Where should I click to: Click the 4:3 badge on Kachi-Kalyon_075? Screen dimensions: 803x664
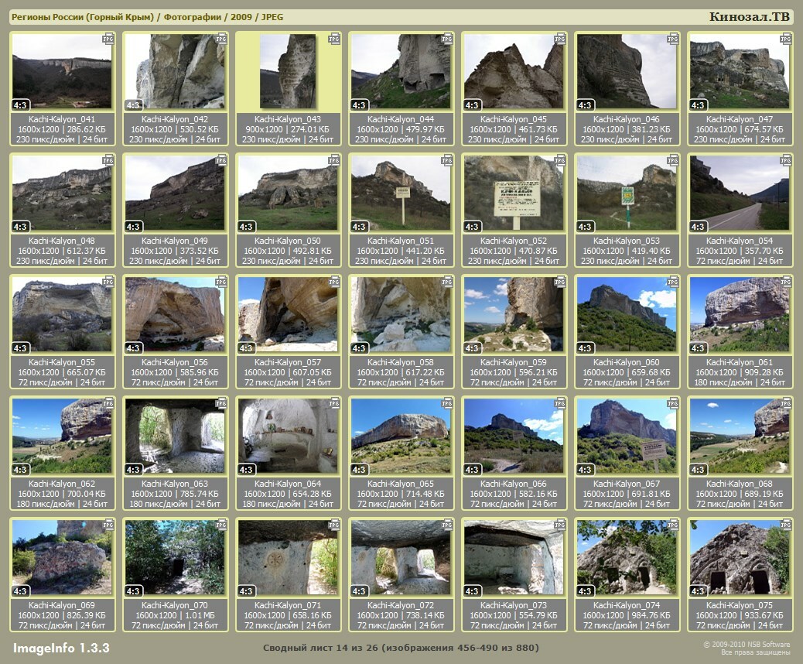click(x=699, y=591)
